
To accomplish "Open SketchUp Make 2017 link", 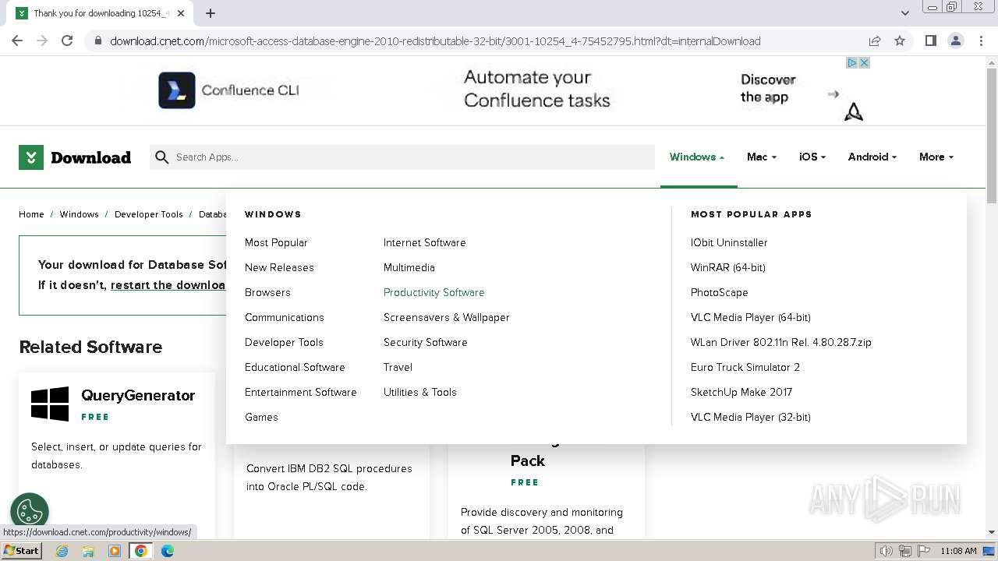I will (741, 393).
